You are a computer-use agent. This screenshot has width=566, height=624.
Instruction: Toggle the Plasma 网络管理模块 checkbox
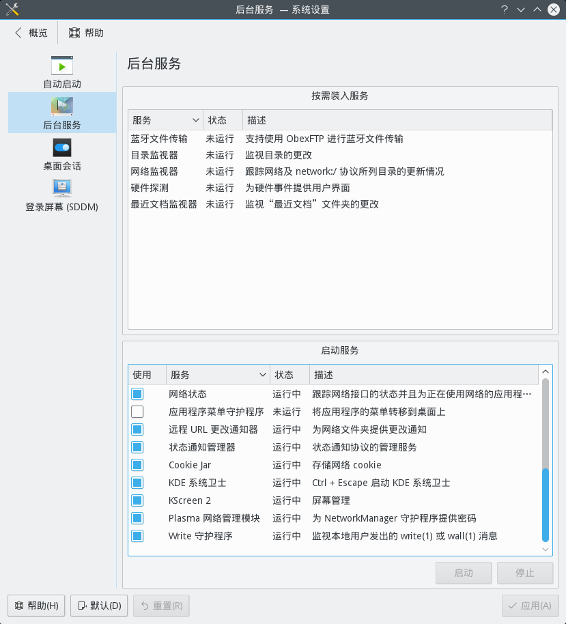tap(137, 518)
